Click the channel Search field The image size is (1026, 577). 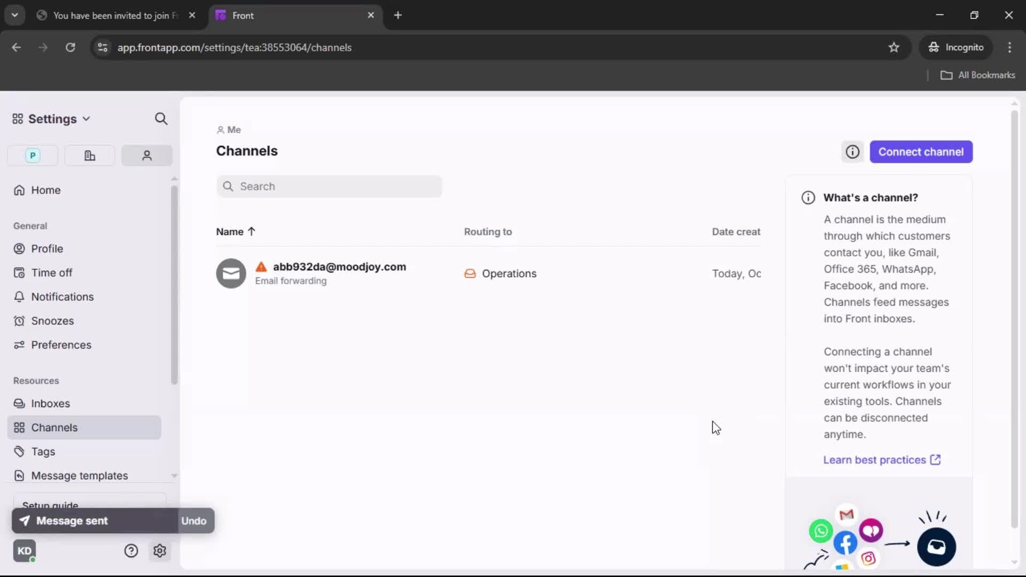(x=329, y=186)
